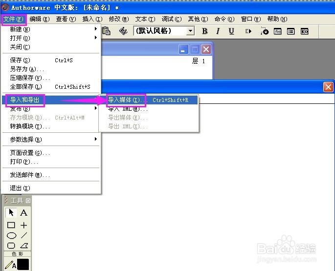Toggle Italic text formatting
Viewport: 335px width, 271px height.
[x=218, y=31]
